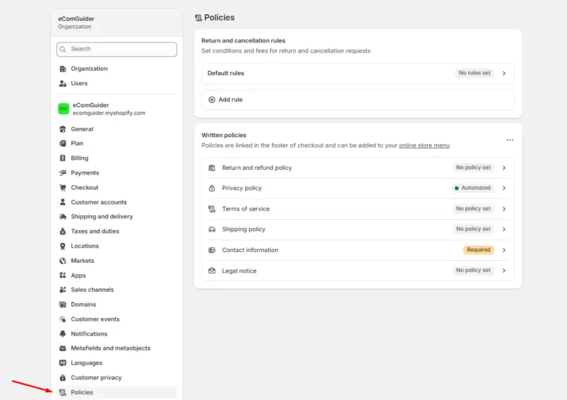Viewport: 567px width, 400px height.
Task: Click the Billing dollar icon
Action: coord(63,158)
